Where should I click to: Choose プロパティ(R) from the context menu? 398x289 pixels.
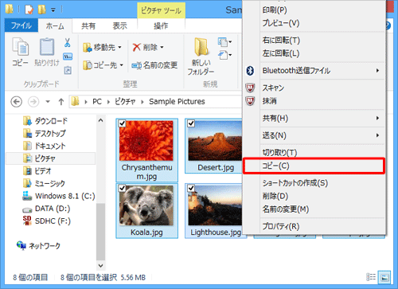(x=314, y=226)
